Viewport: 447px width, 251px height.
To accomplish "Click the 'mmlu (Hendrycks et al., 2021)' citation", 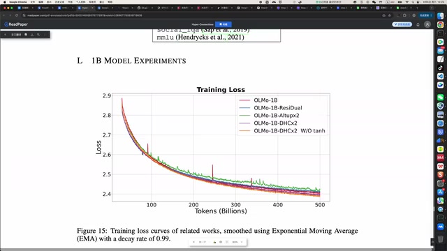I will pos(200,37).
